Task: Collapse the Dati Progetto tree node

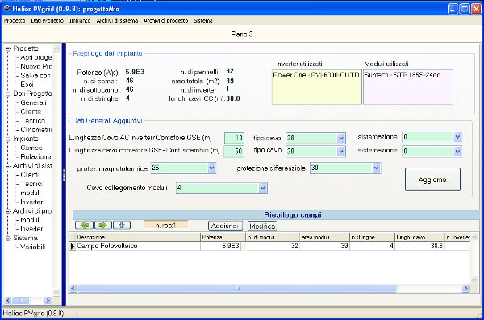Action: [8, 94]
